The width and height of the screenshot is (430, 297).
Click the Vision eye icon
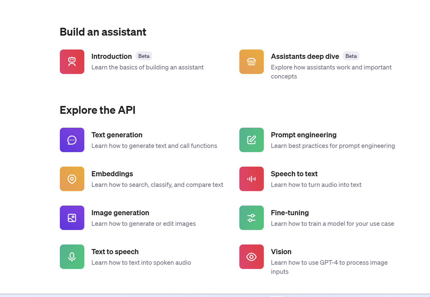point(251,257)
